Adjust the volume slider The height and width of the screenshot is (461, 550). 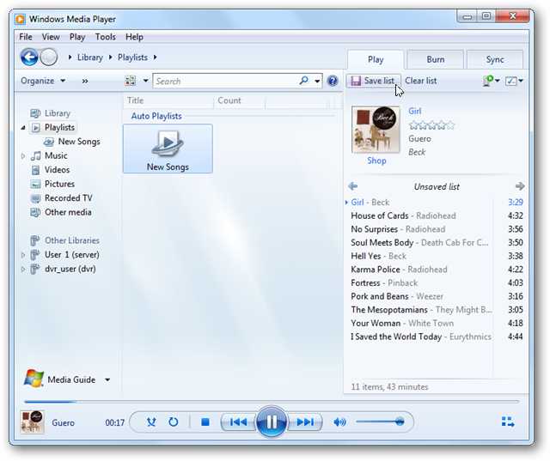click(x=381, y=422)
